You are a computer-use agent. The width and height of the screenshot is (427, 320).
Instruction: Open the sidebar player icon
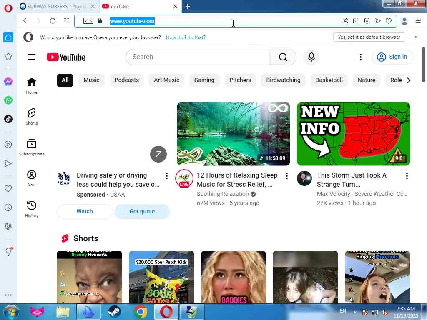click(8, 145)
